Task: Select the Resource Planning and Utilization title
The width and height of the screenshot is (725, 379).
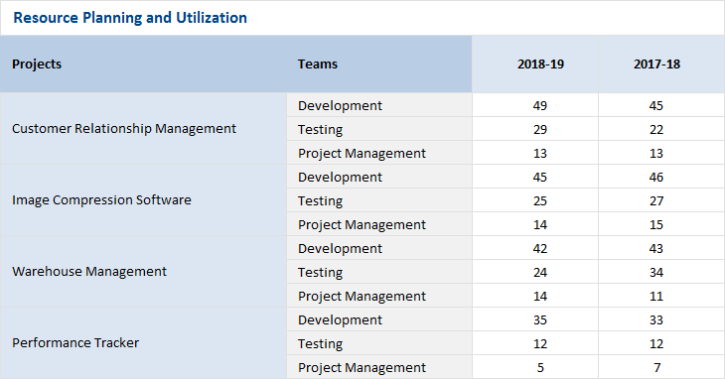Action: (130, 18)
